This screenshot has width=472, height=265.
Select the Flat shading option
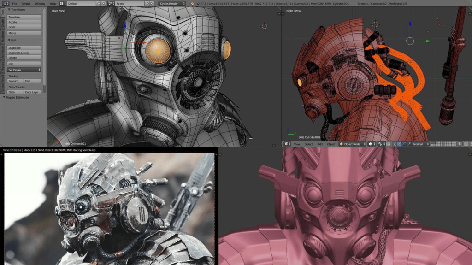pos(33,81)
